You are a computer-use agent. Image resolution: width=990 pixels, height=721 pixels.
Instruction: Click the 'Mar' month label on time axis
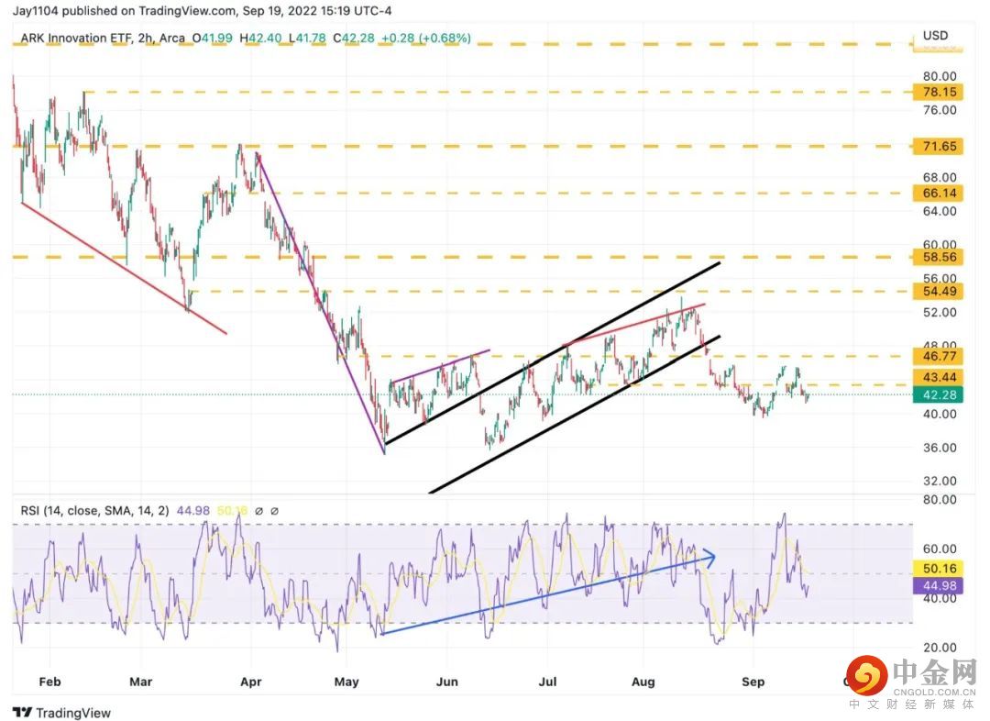pos(141,682)
